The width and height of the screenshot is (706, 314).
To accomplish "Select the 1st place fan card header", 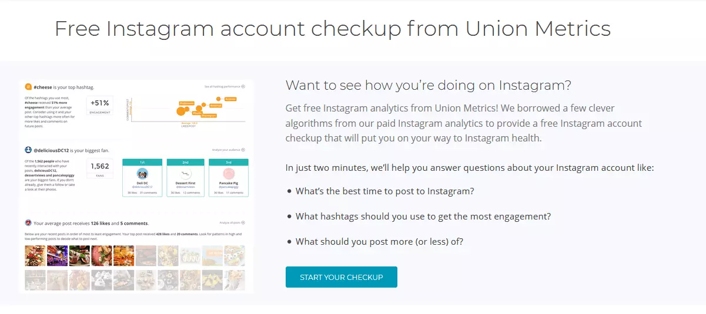I will pyautogui.click(x=142, y=161).
